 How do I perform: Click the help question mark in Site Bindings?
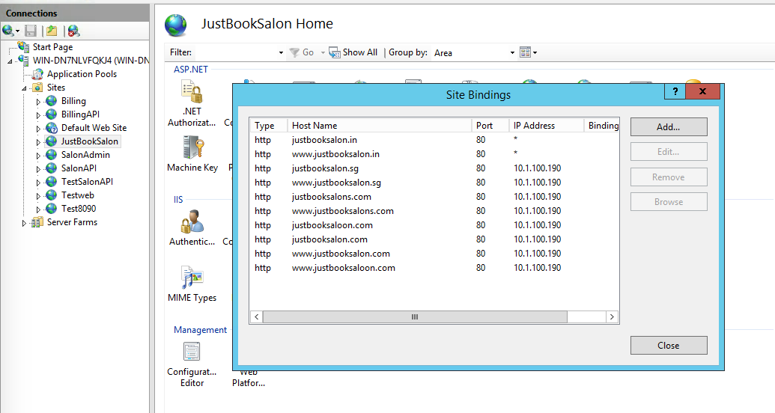(x=675, y=91)
